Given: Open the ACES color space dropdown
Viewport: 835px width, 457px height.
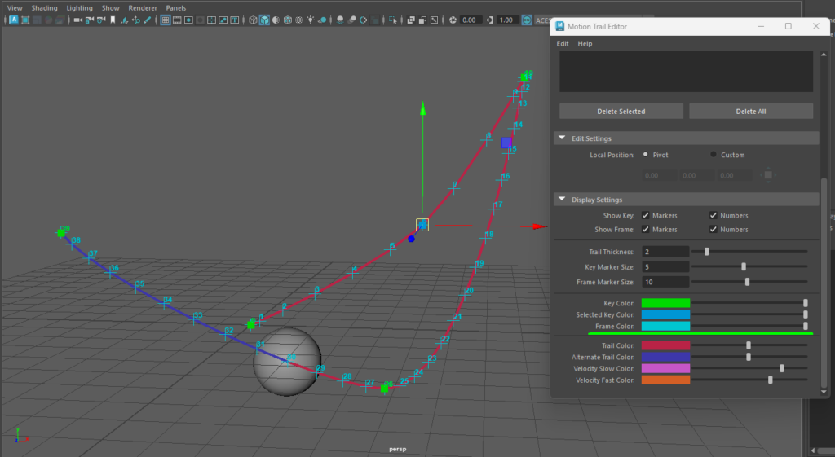Looking at the screenshot, I should tap(540, 20).
